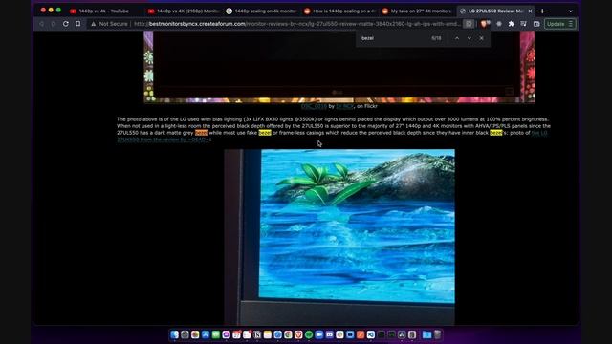612x344 pixels.
Task: Open Finder from the Dock
Action: (x=174, y=334)
